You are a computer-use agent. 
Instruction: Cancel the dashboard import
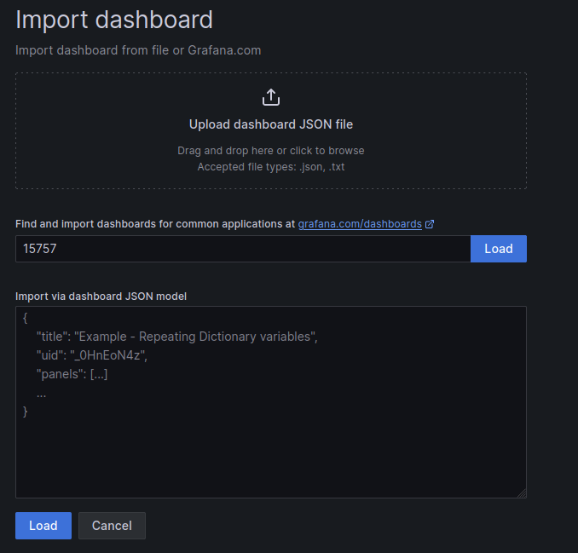coord(112,526)
